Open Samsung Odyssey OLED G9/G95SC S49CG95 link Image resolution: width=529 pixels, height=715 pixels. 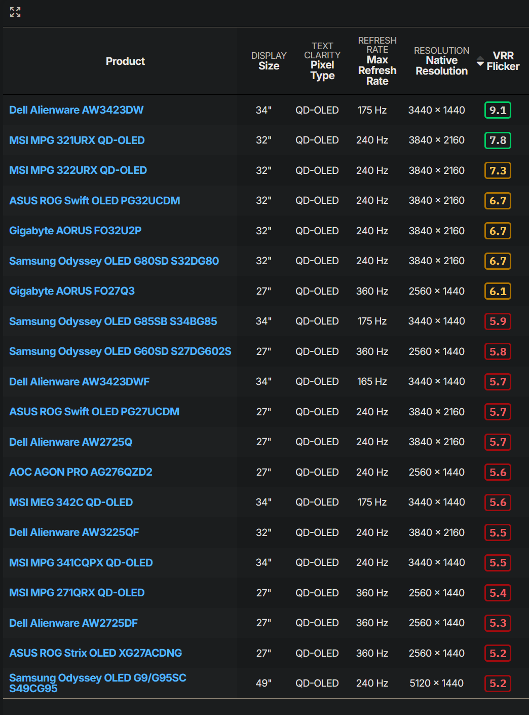[98, 683]
